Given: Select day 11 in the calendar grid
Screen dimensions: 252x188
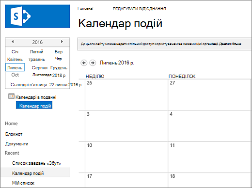Looking at the screenshot, I should click(173, 145).
